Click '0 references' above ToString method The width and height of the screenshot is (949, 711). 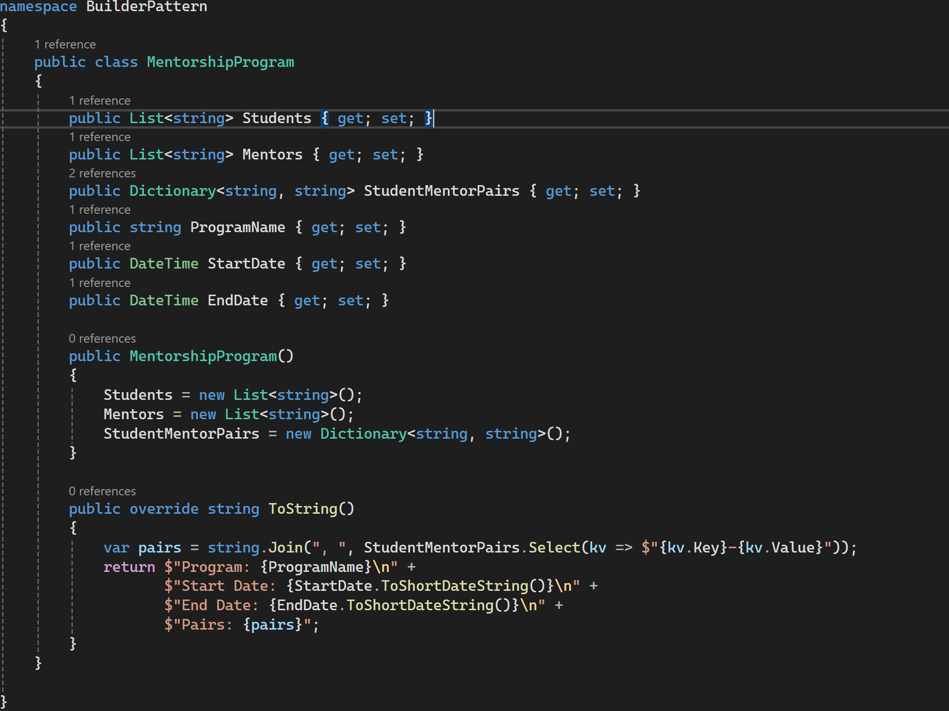[102, 491]
